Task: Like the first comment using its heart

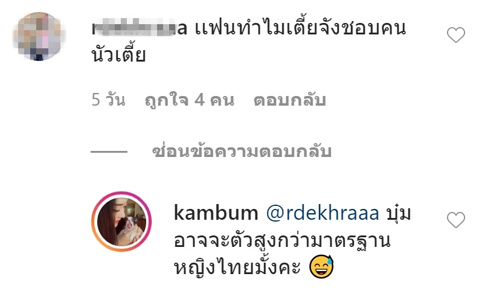Action: coord(456,35)
